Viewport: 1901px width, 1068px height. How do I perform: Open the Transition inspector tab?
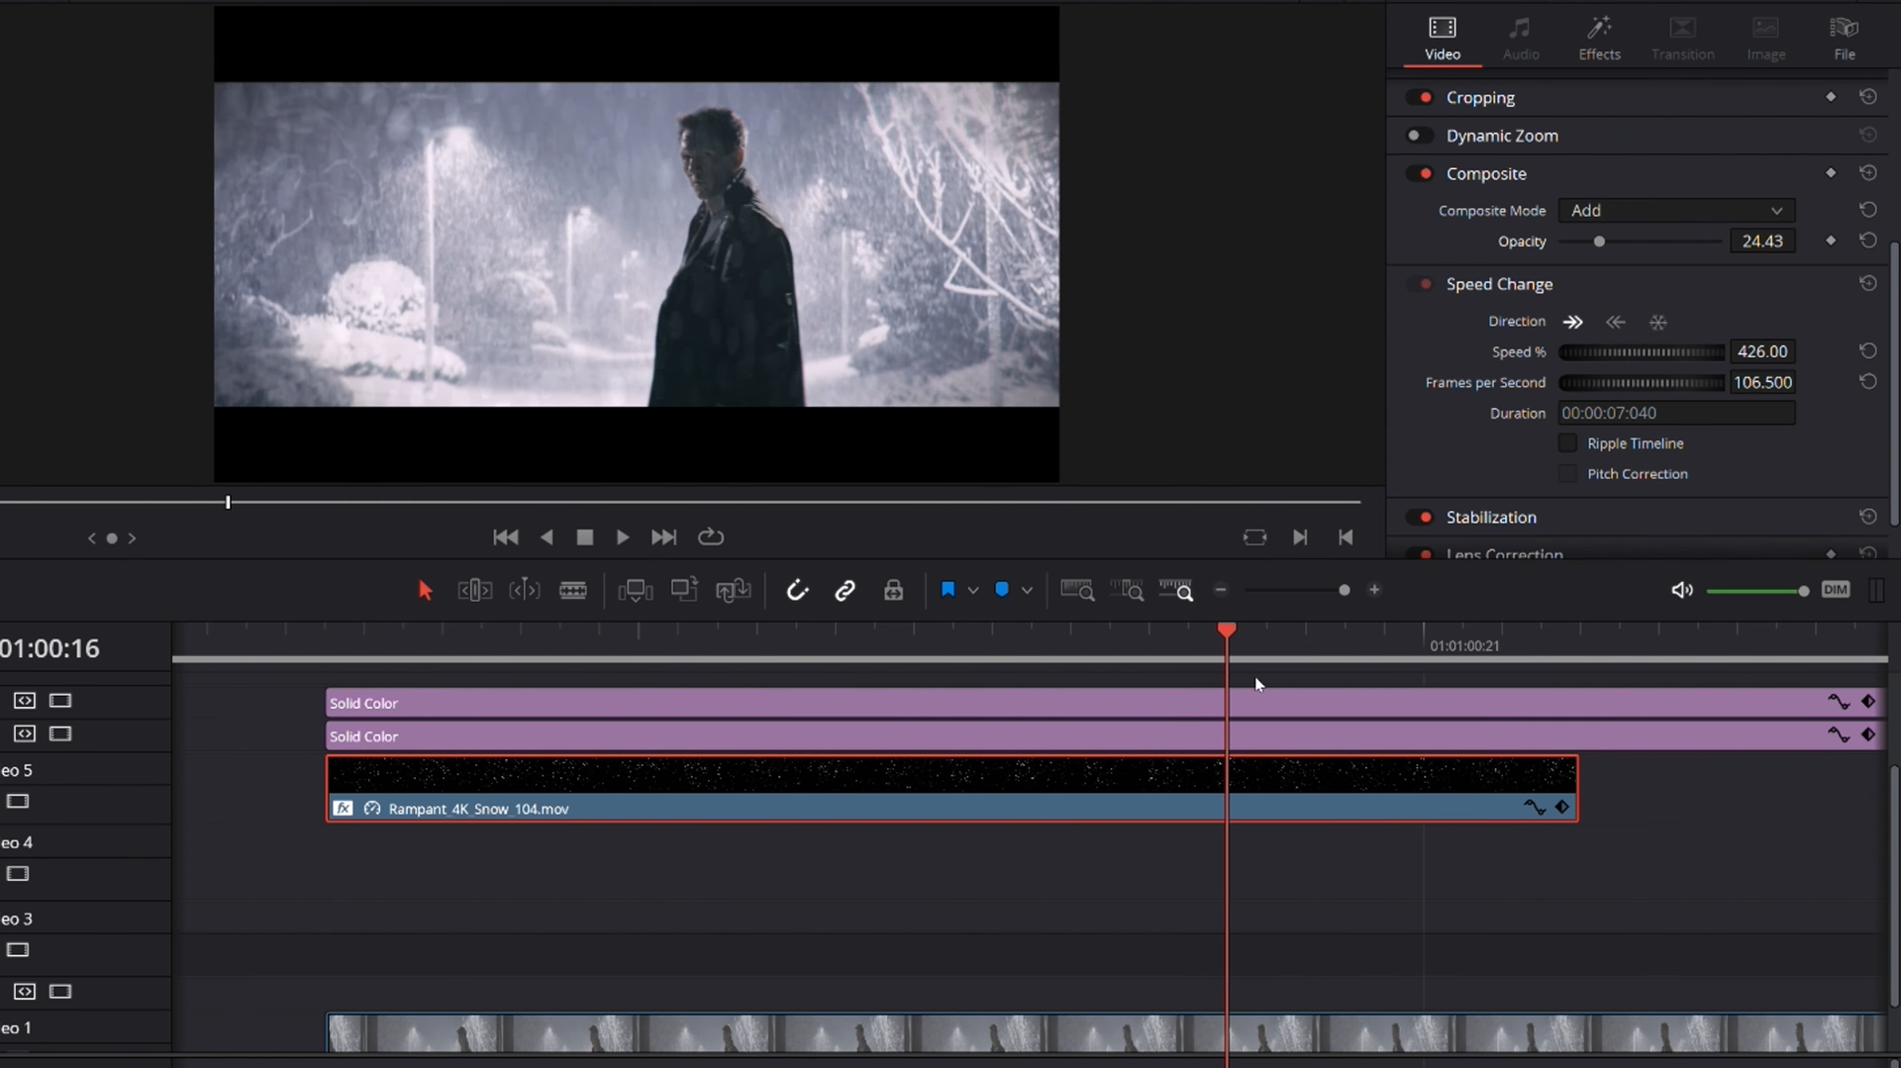coord(1682,39)
